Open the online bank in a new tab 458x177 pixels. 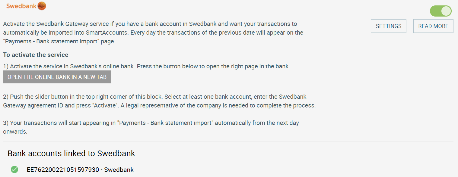[x=57, y=77]
